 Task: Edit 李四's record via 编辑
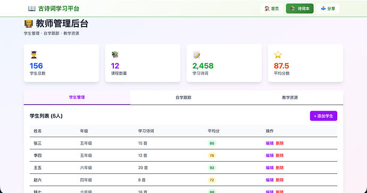click(270, 156)
